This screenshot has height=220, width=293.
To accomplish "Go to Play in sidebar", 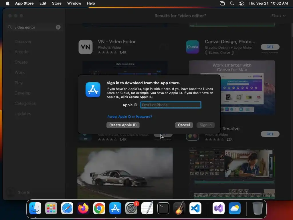I will coord(19,83).
